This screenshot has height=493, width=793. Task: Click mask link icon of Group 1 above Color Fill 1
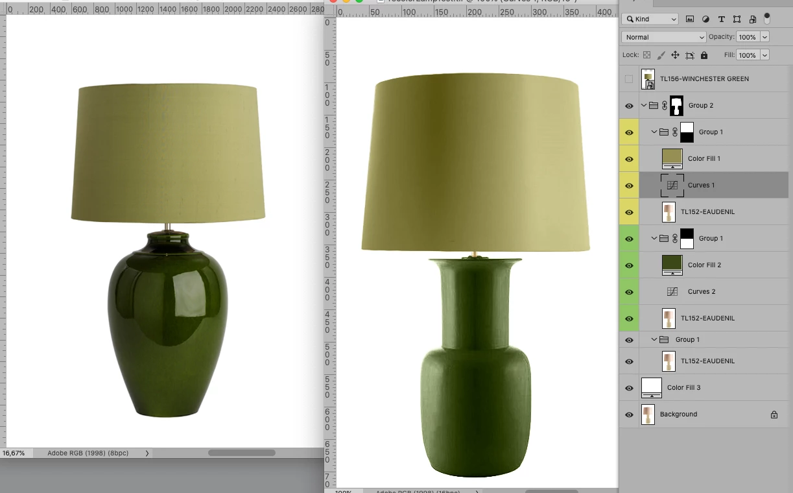675,132
